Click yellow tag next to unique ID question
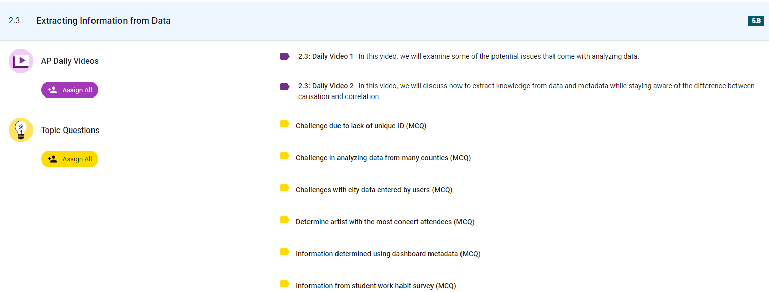This screenshot has height=292, width=769. (285, 124)
